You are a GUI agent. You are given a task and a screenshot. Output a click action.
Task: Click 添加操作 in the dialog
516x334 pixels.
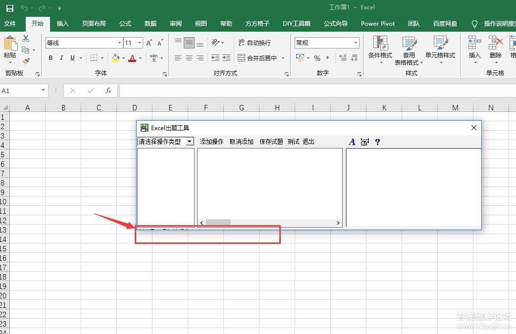(211, 142)
